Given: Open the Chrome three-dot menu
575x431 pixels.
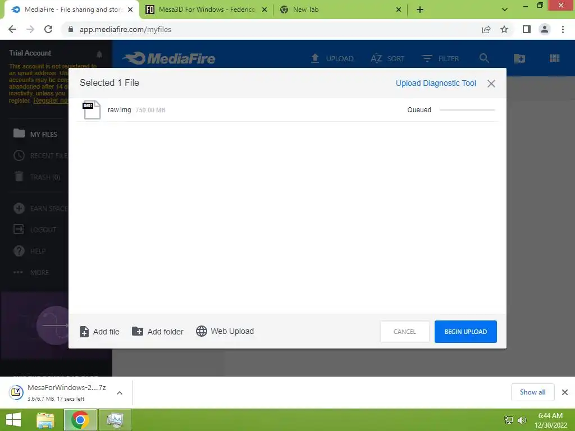Looking at the screenshot, I should coord(563,29).
